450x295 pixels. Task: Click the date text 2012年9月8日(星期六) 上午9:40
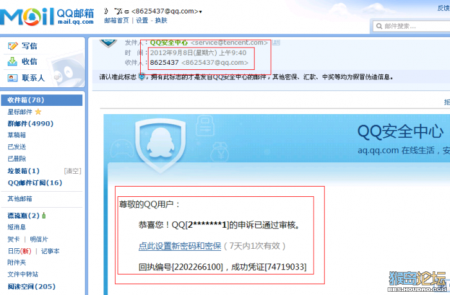click(198, 53)
